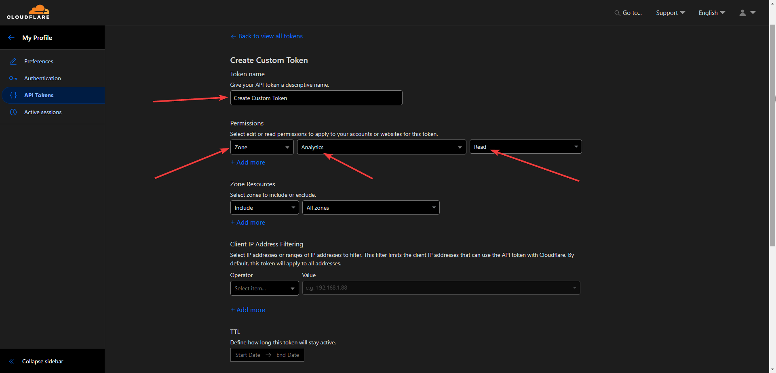Click the API Tokens curly braces icon

pos(13,95)
